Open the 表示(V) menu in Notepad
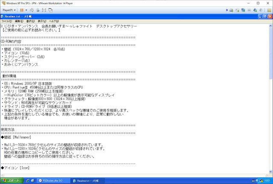The image size is (273, 184). [x=42, y=21]
